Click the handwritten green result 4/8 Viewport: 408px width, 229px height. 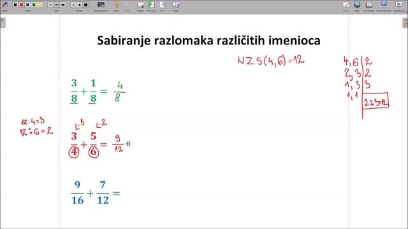[119, 92]
